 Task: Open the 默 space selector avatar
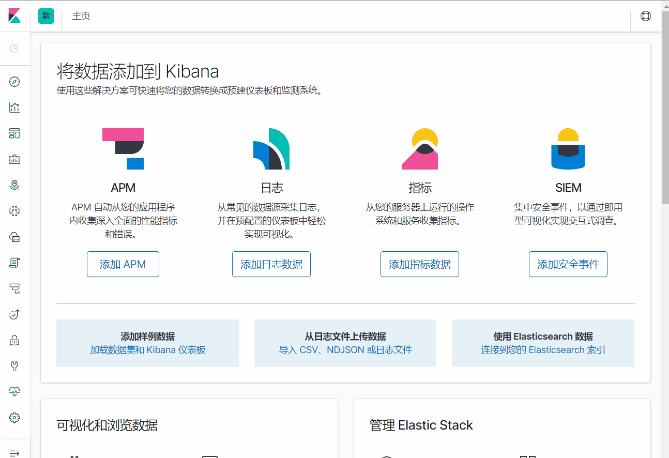(x=46, y=16)
